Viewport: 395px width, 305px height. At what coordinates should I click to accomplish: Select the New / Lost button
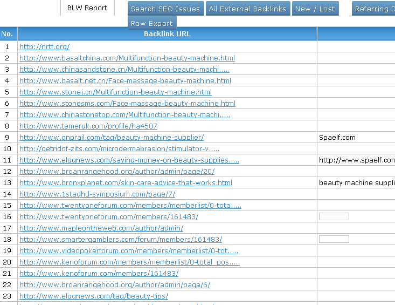click(x=315, y=9)
